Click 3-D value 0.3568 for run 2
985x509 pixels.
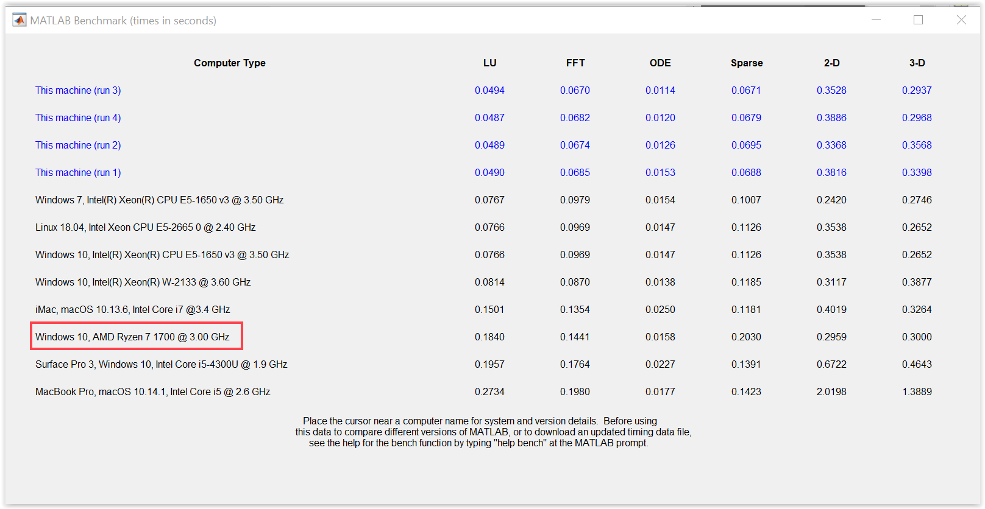917,145
